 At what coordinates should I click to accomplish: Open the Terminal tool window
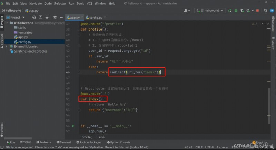point(64,142)
